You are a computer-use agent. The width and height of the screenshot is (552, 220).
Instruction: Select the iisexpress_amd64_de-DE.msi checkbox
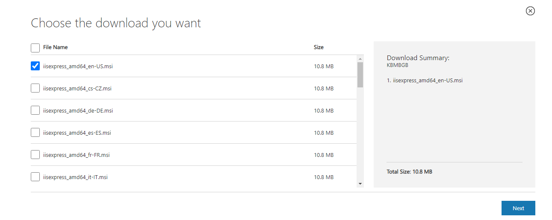point(35,110)
